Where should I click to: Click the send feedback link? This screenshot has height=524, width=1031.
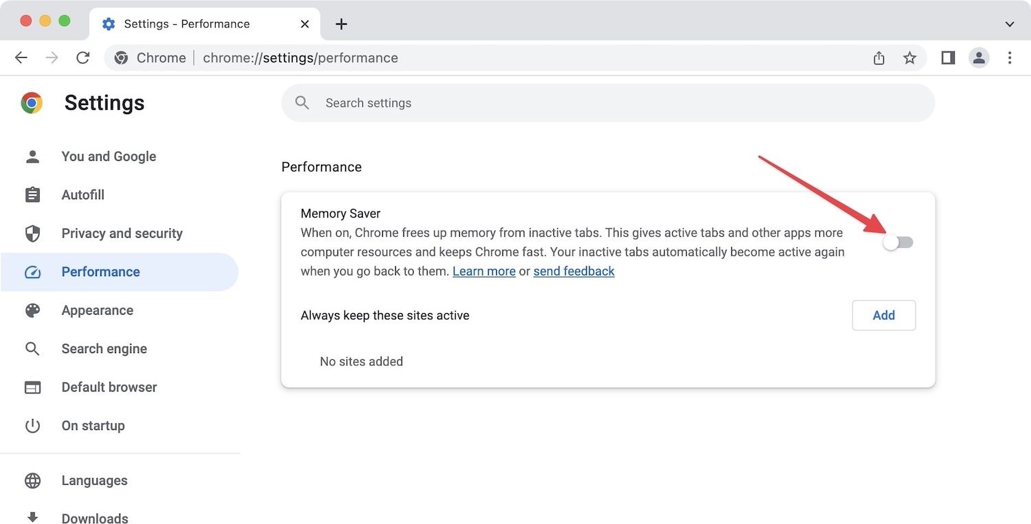click(574, 271)
